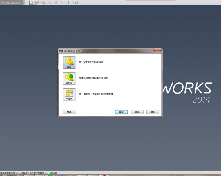Click the 取消 (Cancel) button
The width and height of the screenshot is (221, 176).
click(137, 112)
